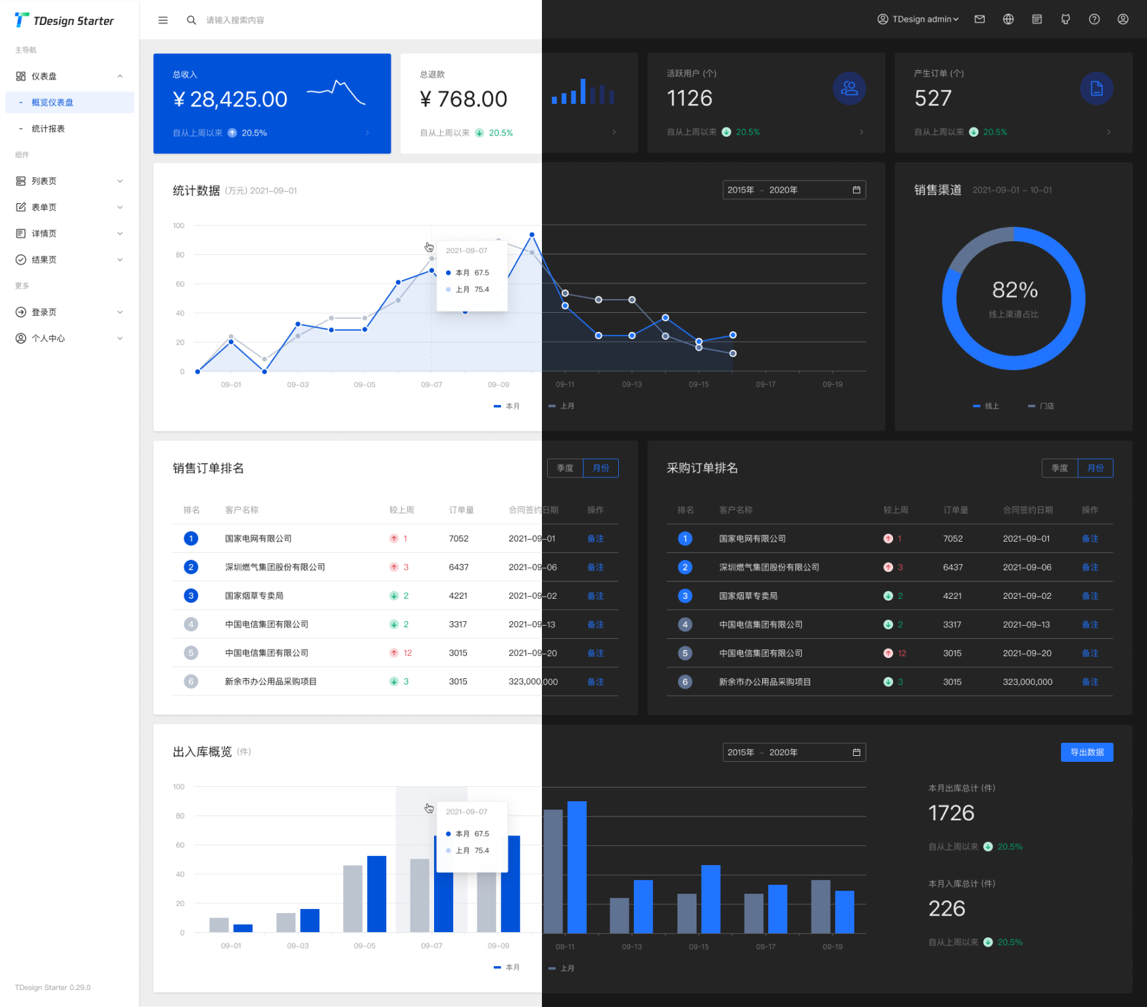Select 月份 in 销售订单排名 panel
This screenshot has height=1007, width=1147.
click(600, 468)
